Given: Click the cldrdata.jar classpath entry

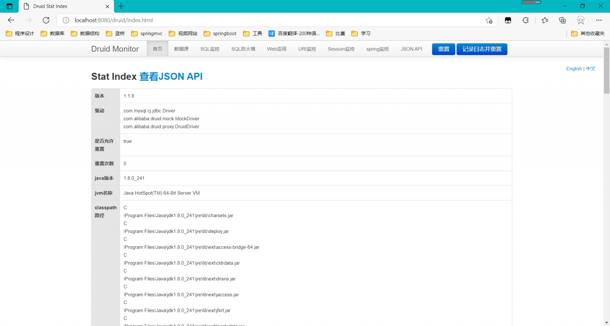Looking at the screenshot, I should 182,263.
